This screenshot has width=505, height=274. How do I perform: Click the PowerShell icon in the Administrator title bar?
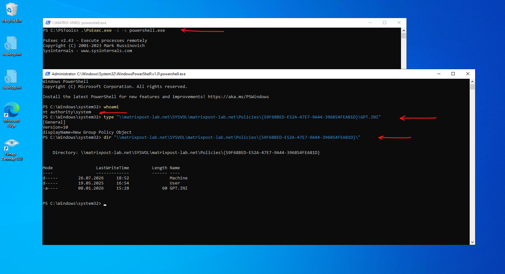tap(48, 74)
